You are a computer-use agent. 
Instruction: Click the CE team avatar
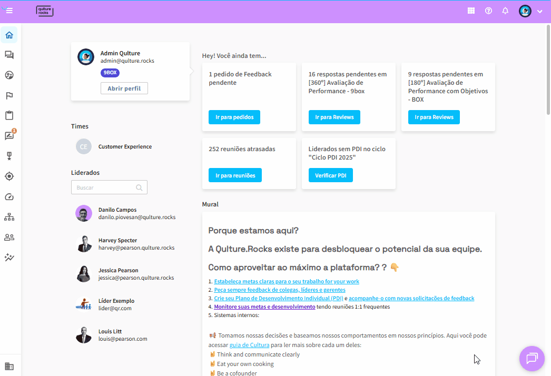click(x=84, y=146)
